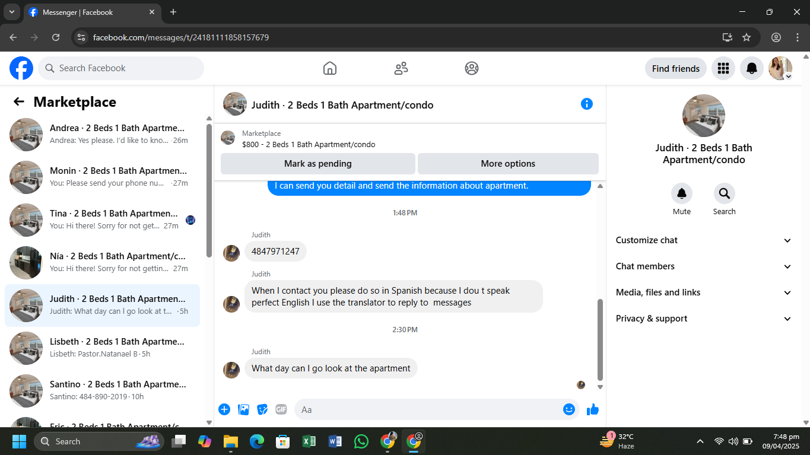Click the message '4847971247'

275,251
